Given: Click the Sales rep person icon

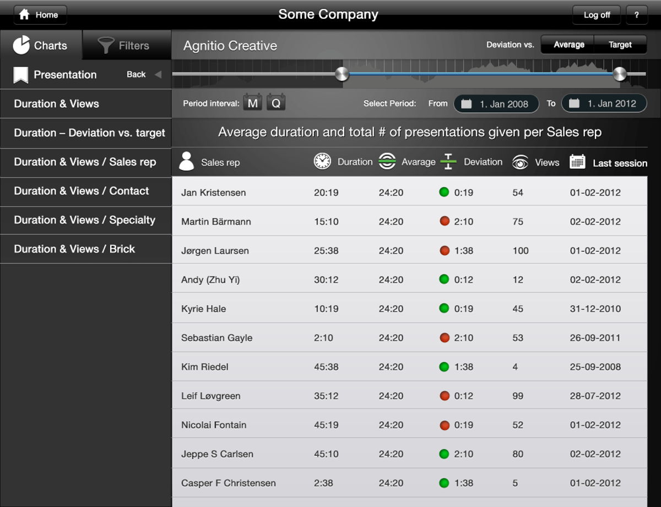Looking at the screenshot, I should [x=186, y=161].
